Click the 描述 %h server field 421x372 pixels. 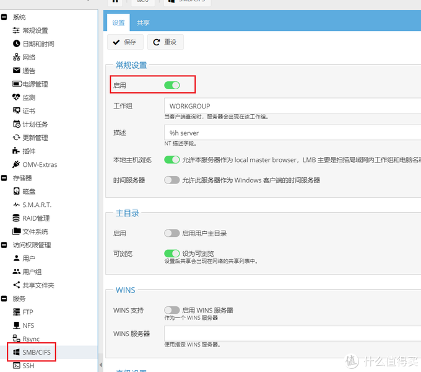(293, 133)
